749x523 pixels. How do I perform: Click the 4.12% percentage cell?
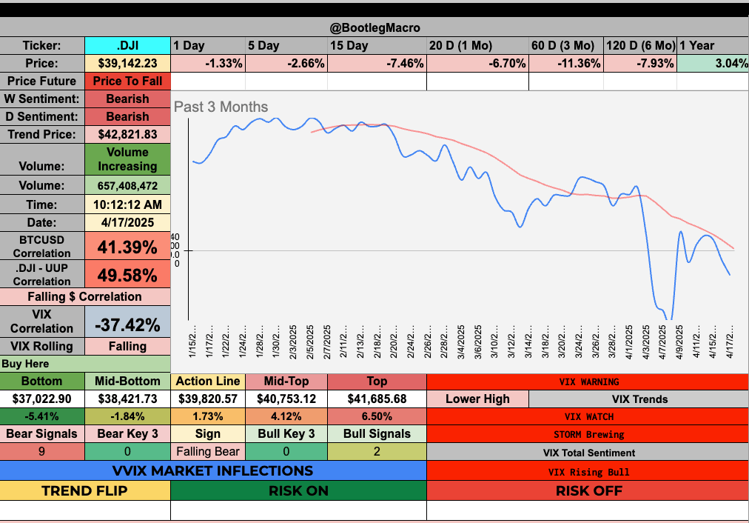coord(286,416)
